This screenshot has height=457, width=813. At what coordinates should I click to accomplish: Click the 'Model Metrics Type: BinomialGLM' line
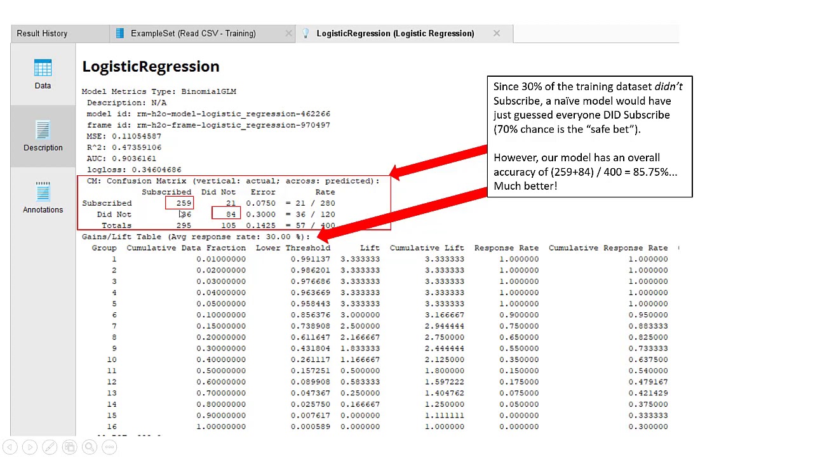point(159,91)
